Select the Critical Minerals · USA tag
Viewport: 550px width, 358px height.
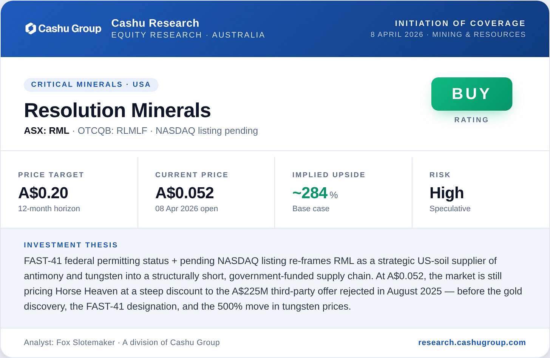[91, 85]
